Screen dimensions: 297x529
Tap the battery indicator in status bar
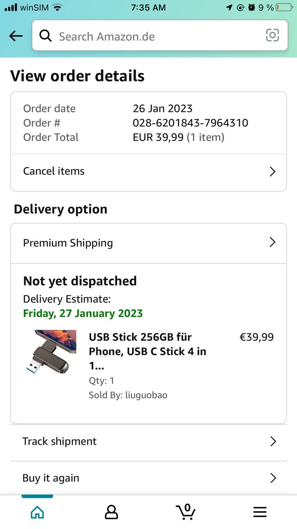pyautogui.click(x=283, y=7)
